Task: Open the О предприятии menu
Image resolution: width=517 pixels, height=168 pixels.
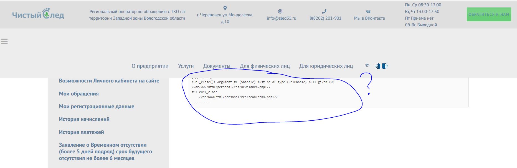Action: (150, 66)
